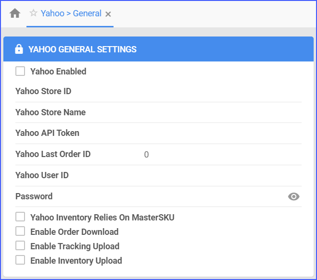Click the Yahoo General Settings header title
This screenshot has height=280, width=317.
tap(82, 49)
